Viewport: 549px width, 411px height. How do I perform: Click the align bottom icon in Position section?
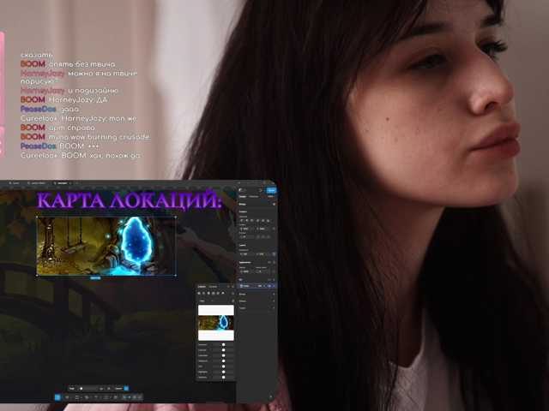[x=268, y=221]
